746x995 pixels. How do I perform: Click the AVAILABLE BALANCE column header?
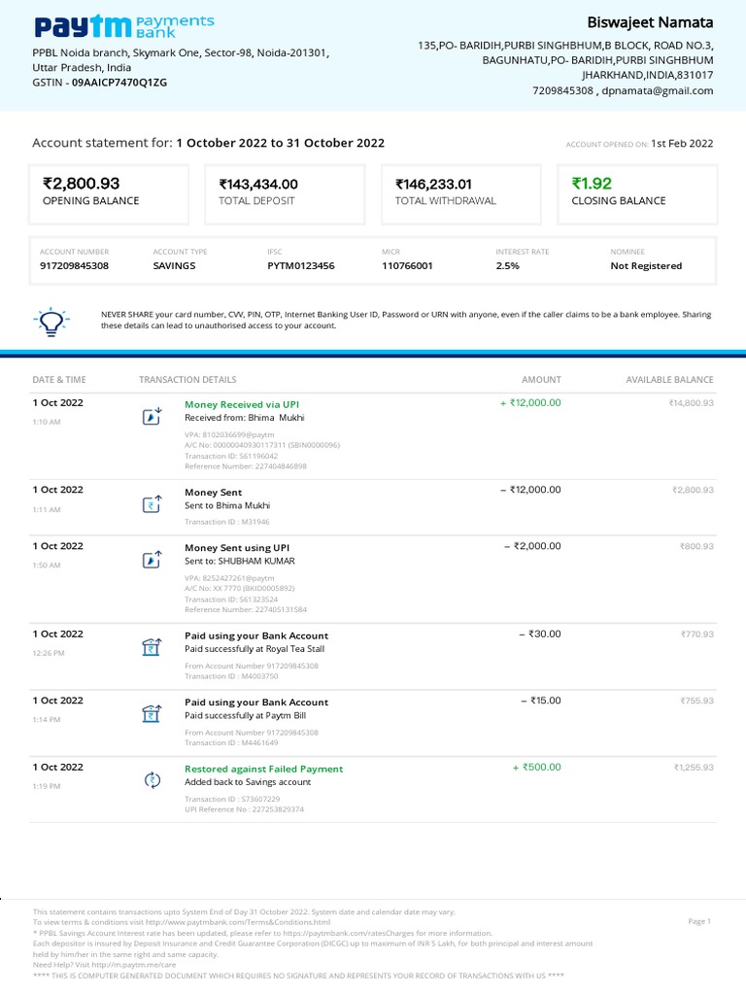[x=670, y=380]
